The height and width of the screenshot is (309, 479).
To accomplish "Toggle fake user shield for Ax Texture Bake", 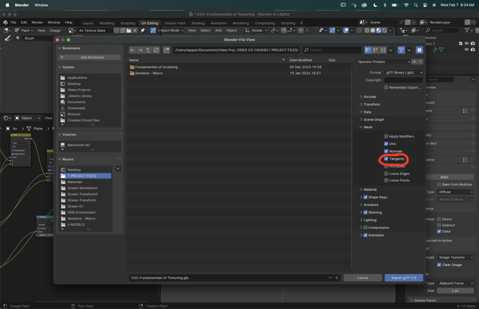I will tap(116, 30).
